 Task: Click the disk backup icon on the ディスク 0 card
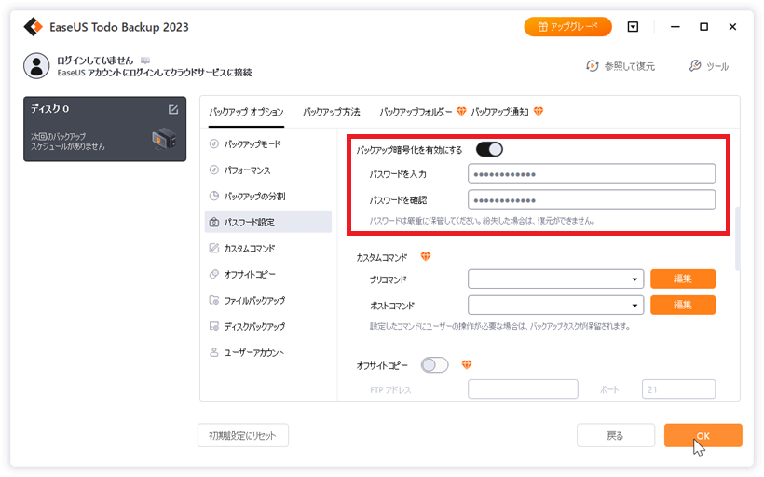[164, 140]
